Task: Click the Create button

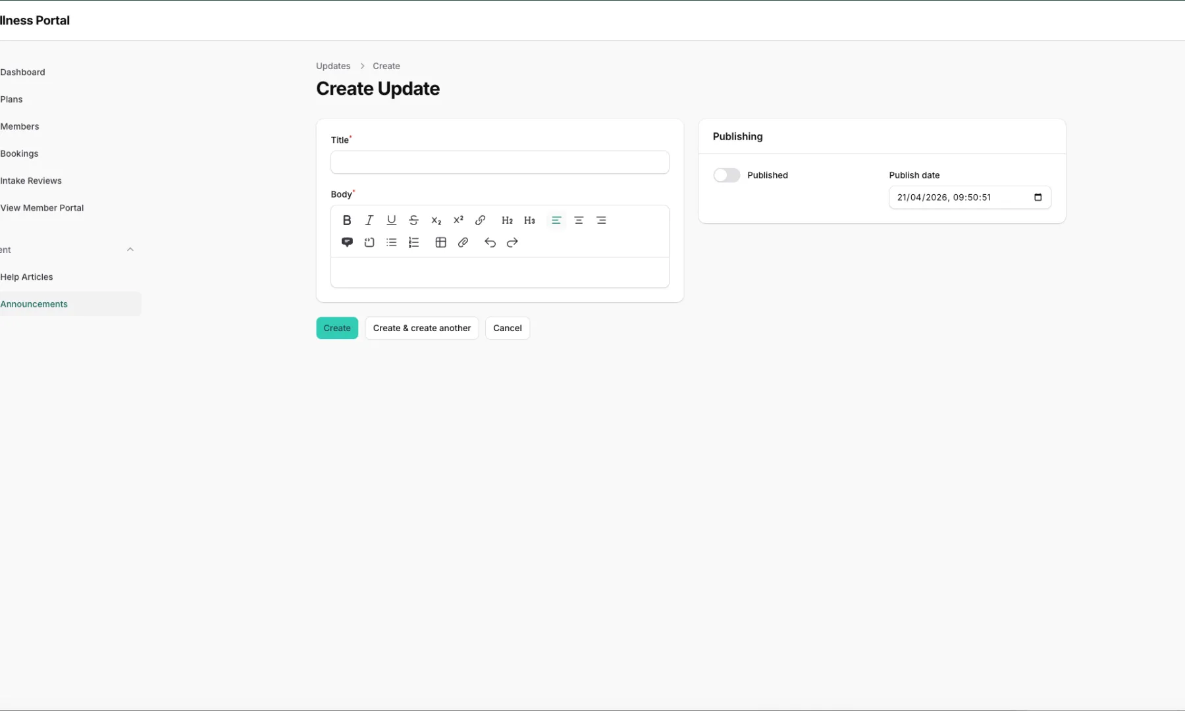Action: click(x=337, y=328)
